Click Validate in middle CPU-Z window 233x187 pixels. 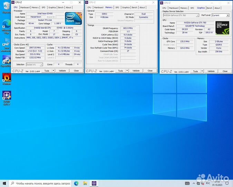pos(136,71)
